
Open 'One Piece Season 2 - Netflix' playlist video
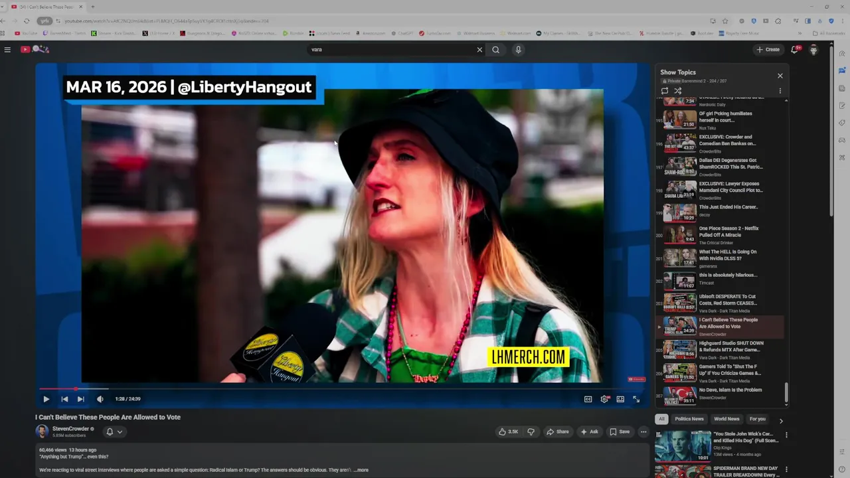(720, 235)
